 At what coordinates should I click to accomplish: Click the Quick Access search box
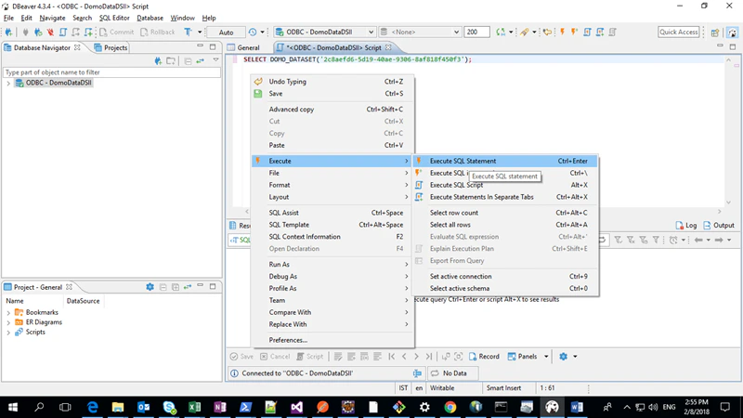click(x=679, y=33)
